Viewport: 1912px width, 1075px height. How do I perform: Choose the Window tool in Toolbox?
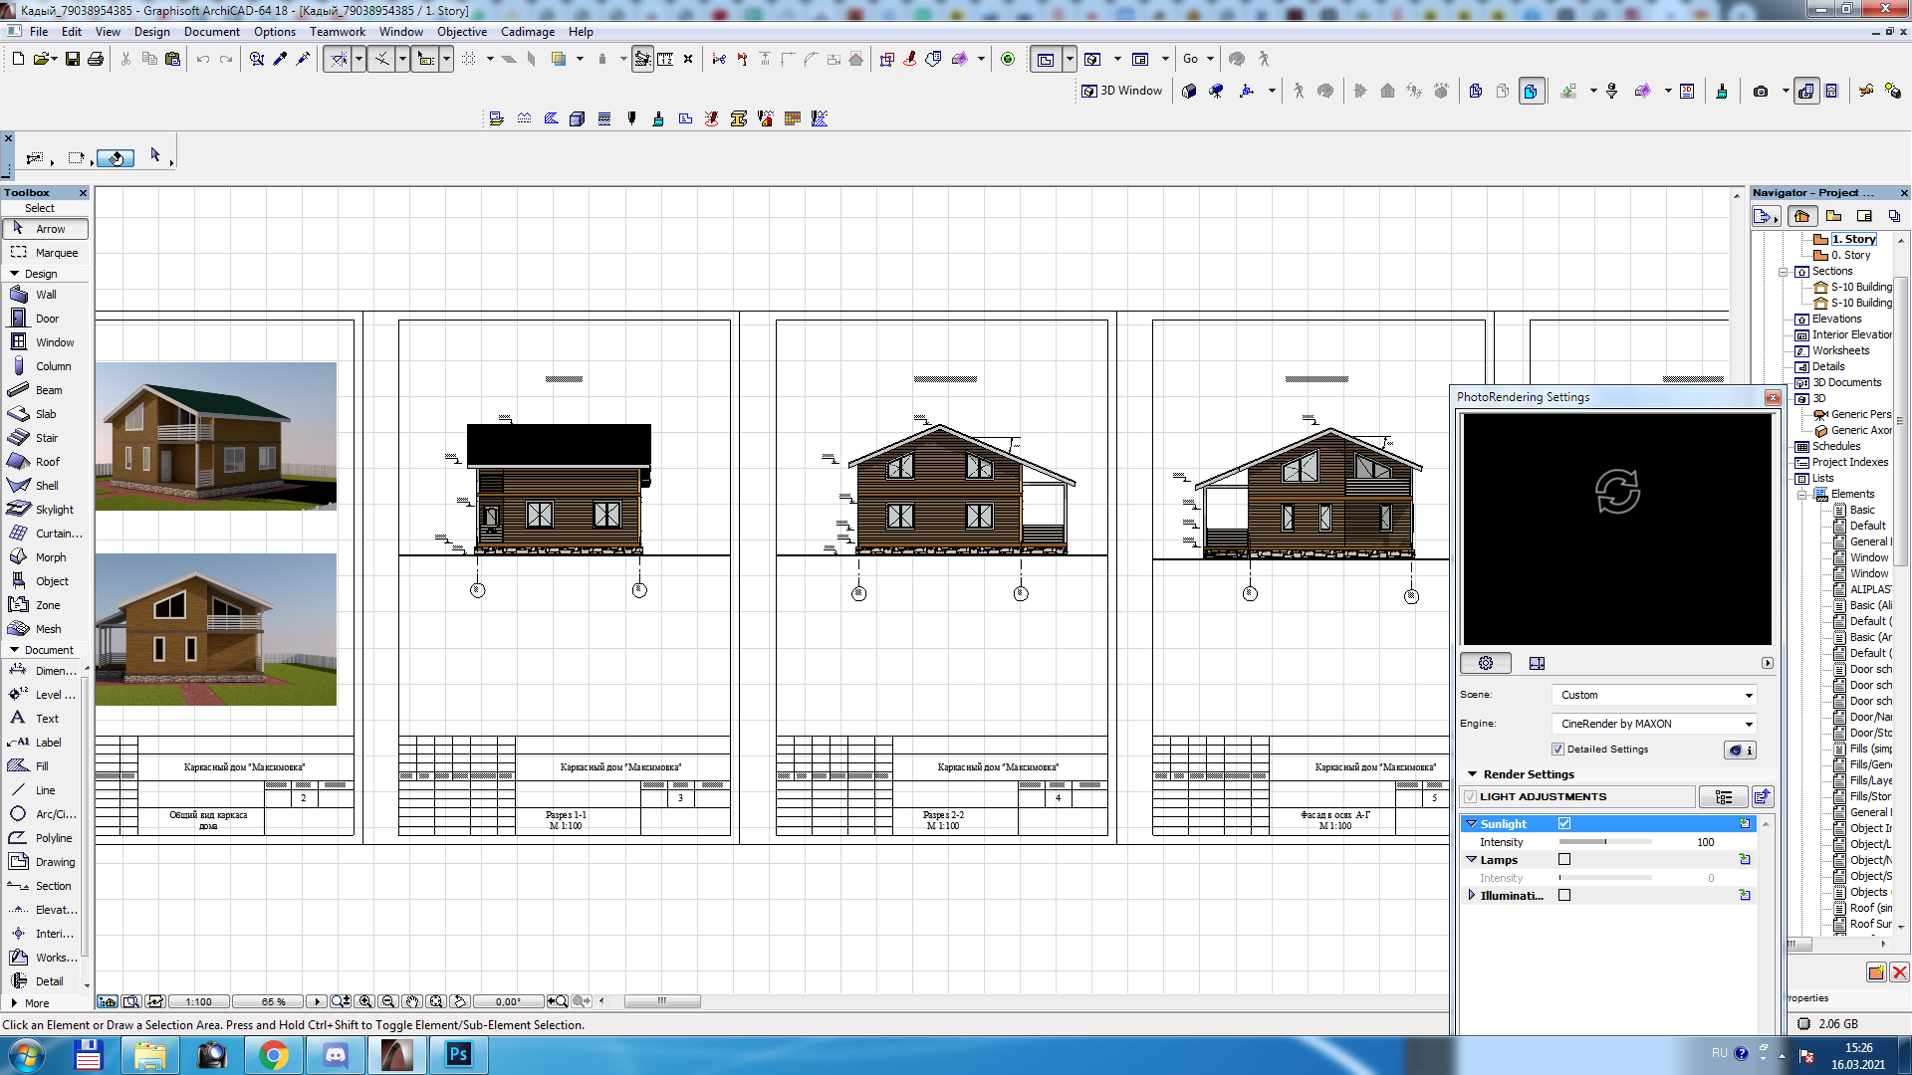pos(45,342)
